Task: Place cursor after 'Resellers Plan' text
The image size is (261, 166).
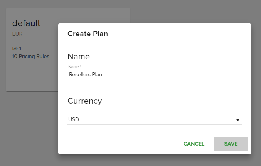Action: pos(103,74)
